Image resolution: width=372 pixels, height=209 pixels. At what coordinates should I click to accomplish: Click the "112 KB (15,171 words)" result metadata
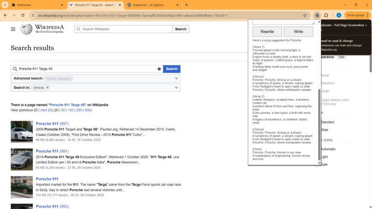pyautogui.click(x=52, y=195)
